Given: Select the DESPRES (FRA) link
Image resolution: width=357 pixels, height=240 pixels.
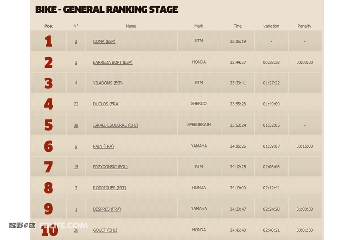Looking at the screenshot, I should (107, 209).
